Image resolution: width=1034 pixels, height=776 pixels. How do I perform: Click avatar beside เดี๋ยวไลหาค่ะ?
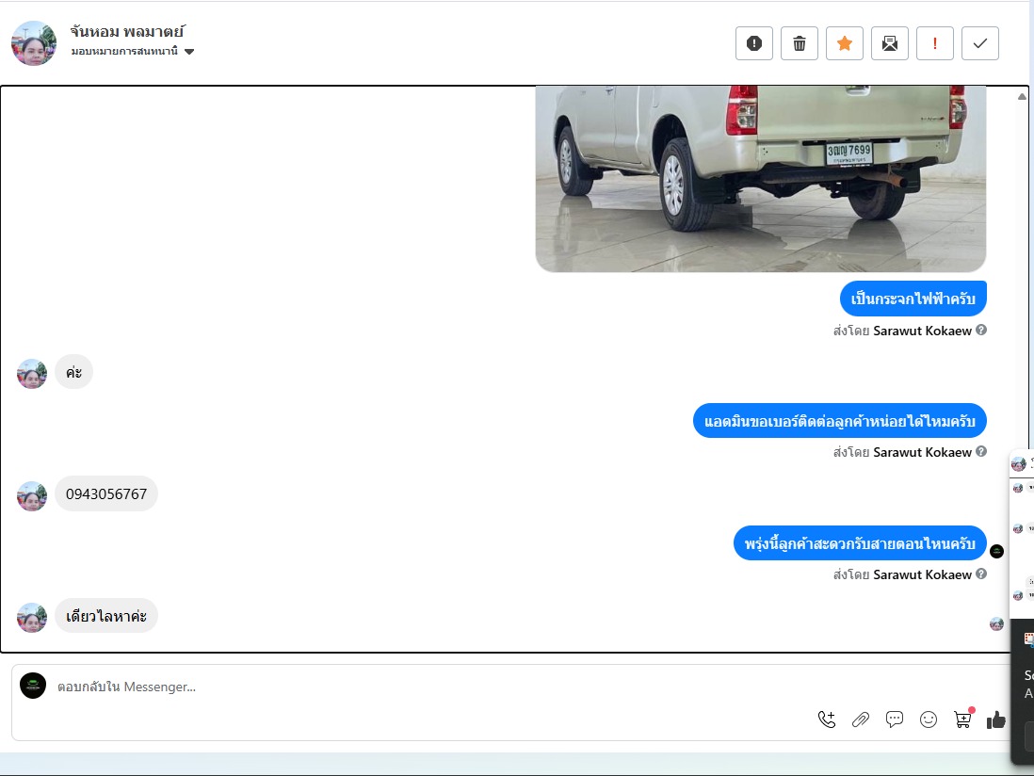32,618
